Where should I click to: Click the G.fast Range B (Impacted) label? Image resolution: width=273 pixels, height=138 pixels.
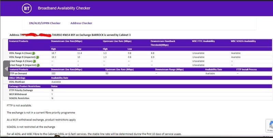tap(23, 65)
